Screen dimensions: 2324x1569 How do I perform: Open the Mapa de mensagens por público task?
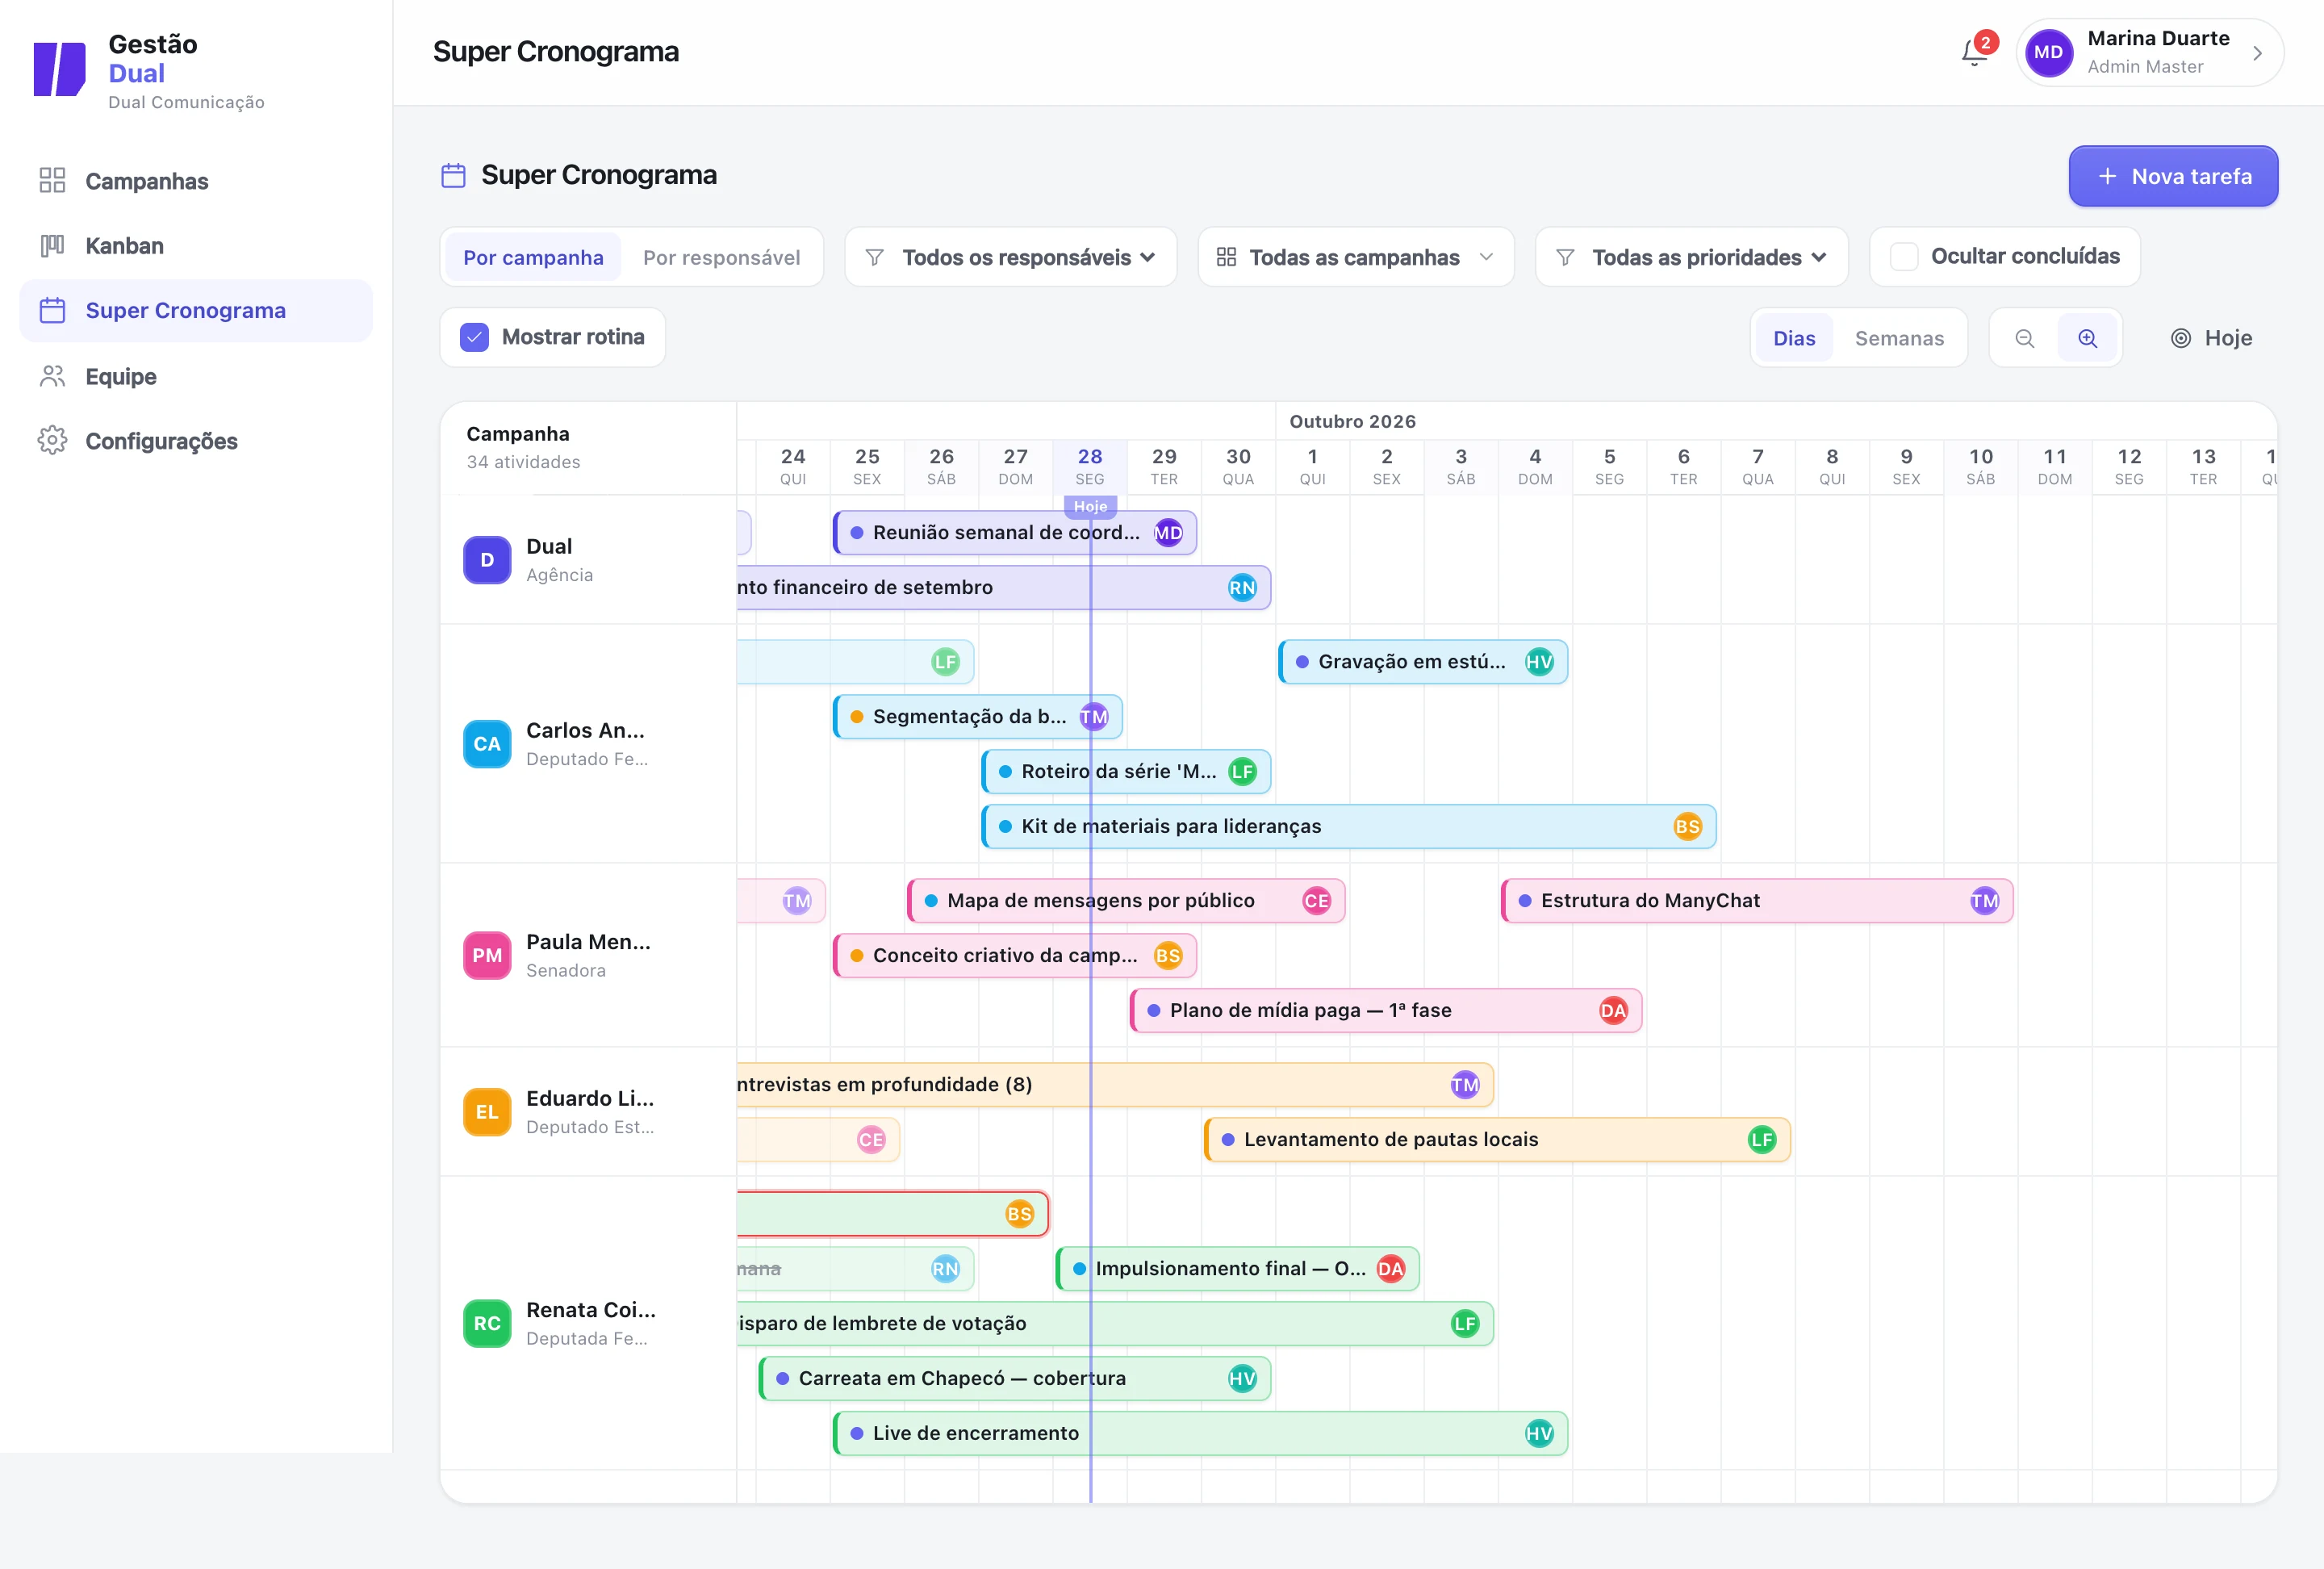[1126, 901]
